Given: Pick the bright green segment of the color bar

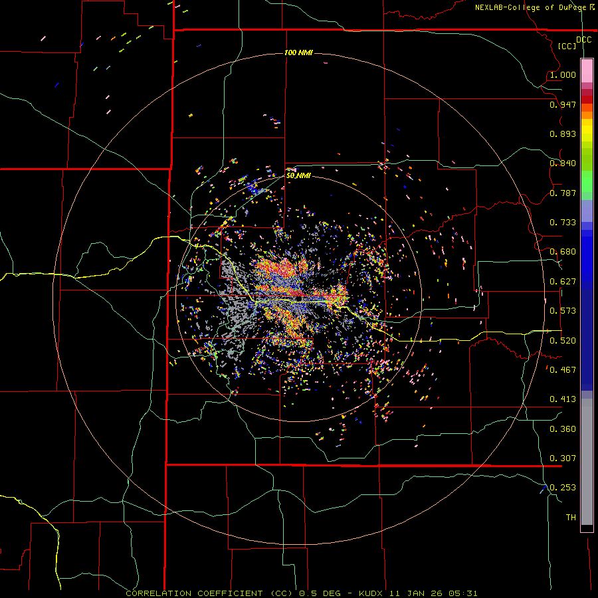Looking at the screenshot, I should (x=587, y=181).
